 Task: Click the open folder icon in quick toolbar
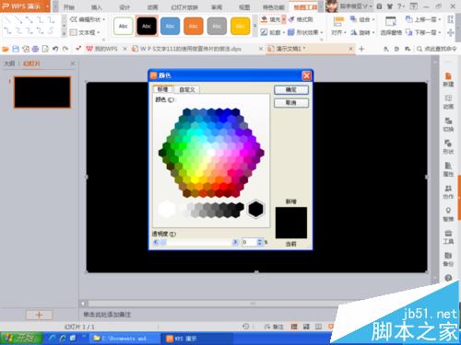click(6, 49)
